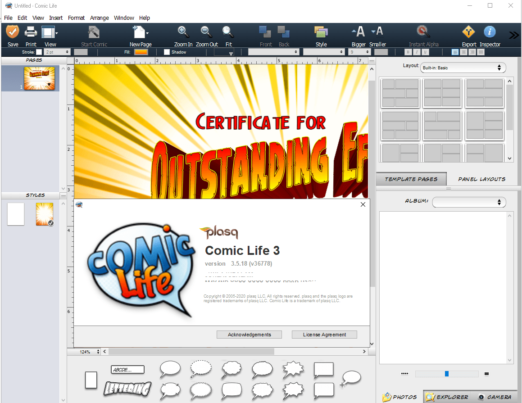
Task: Select the cloud thought balloon
Action: 231,369
